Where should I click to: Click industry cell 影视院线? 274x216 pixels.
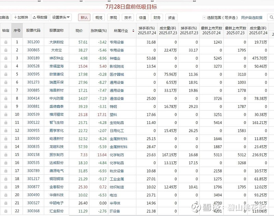point(117,66)
